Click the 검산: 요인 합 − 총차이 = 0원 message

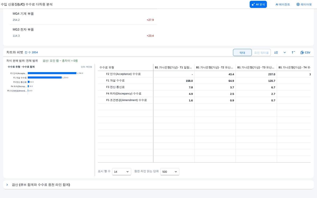point(60,61)
